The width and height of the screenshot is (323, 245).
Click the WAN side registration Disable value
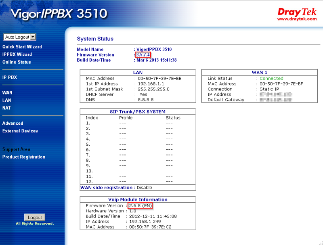tap(145, 188)
